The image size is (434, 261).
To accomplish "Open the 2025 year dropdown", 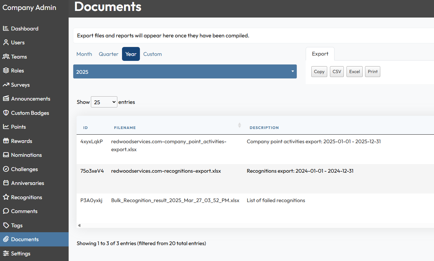I will 185,71.
